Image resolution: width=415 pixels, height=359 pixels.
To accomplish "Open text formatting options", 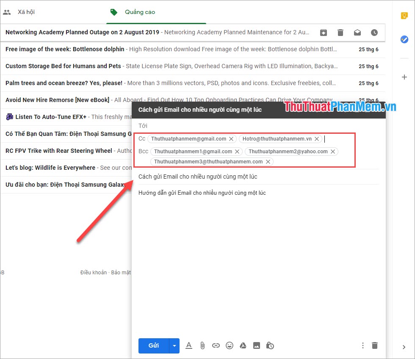I will tap(189, 345).
